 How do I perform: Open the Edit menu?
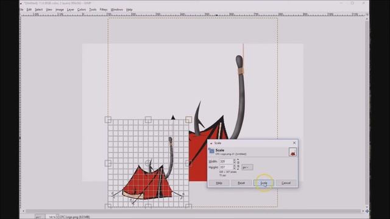[29, 10]
